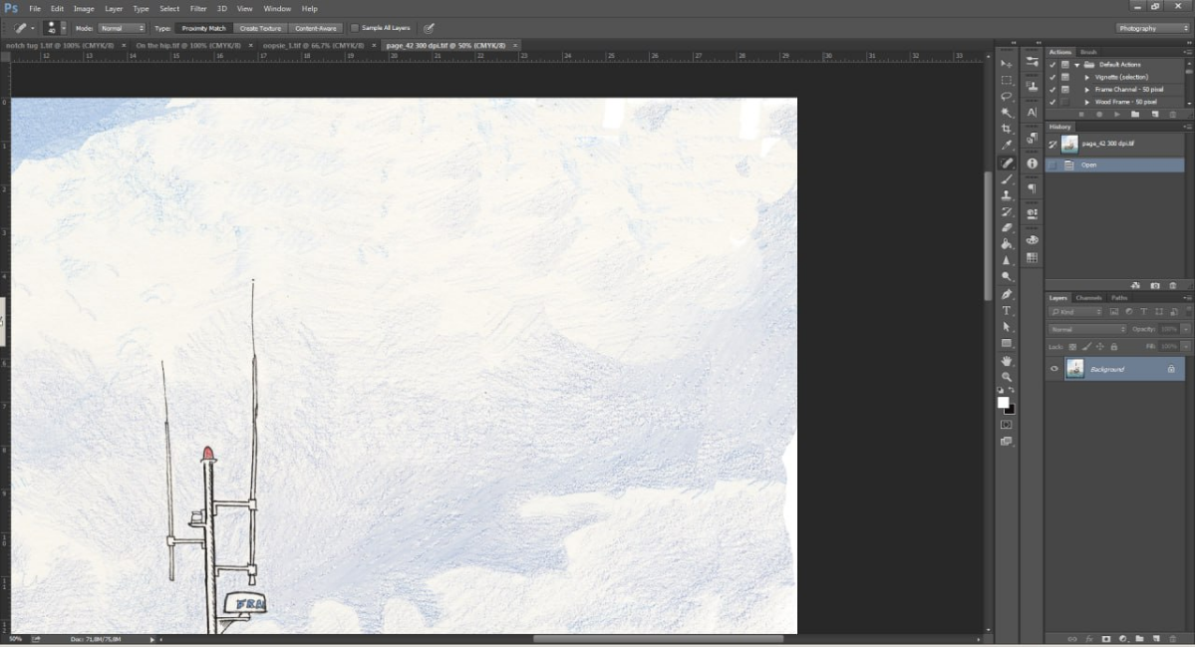Select the Eyedropper tool
1195x647 pixels.
click(x=1007, y=146)
